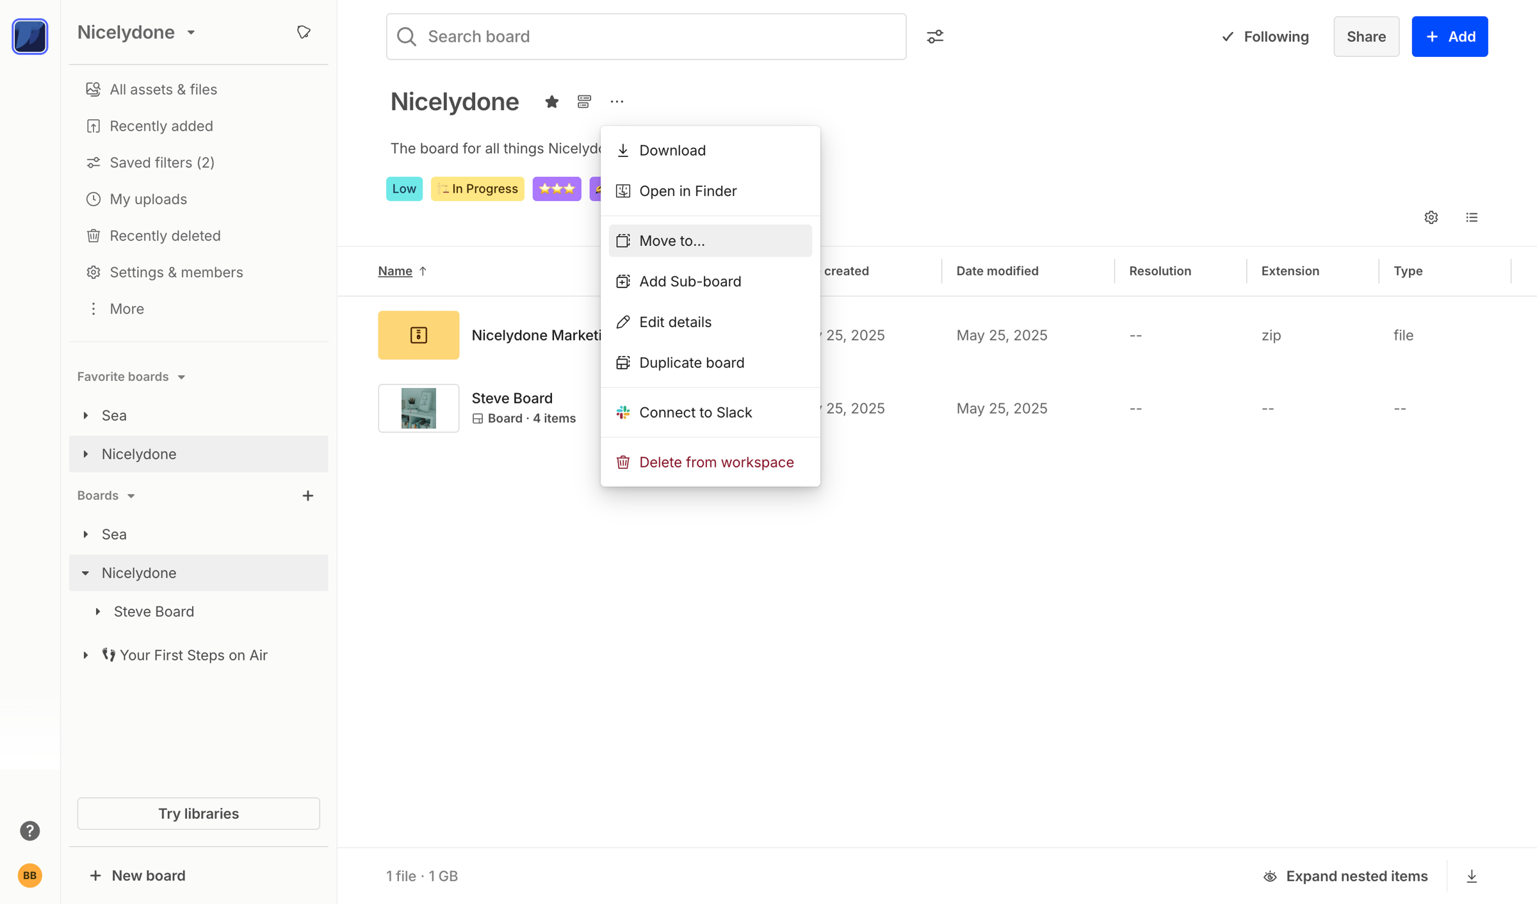Viewport: 1537px width, 904px height.
Task: Click the blue Add button
Action: point(1450,36)
